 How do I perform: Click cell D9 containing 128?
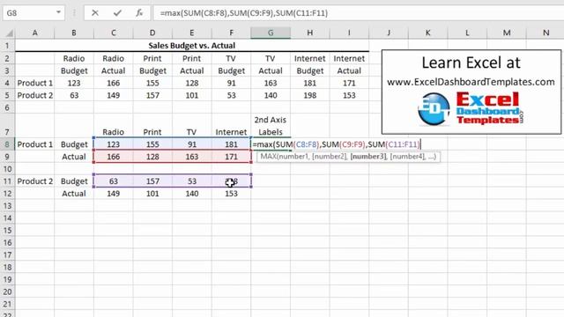pyautogui.click(x=152, y=157)
